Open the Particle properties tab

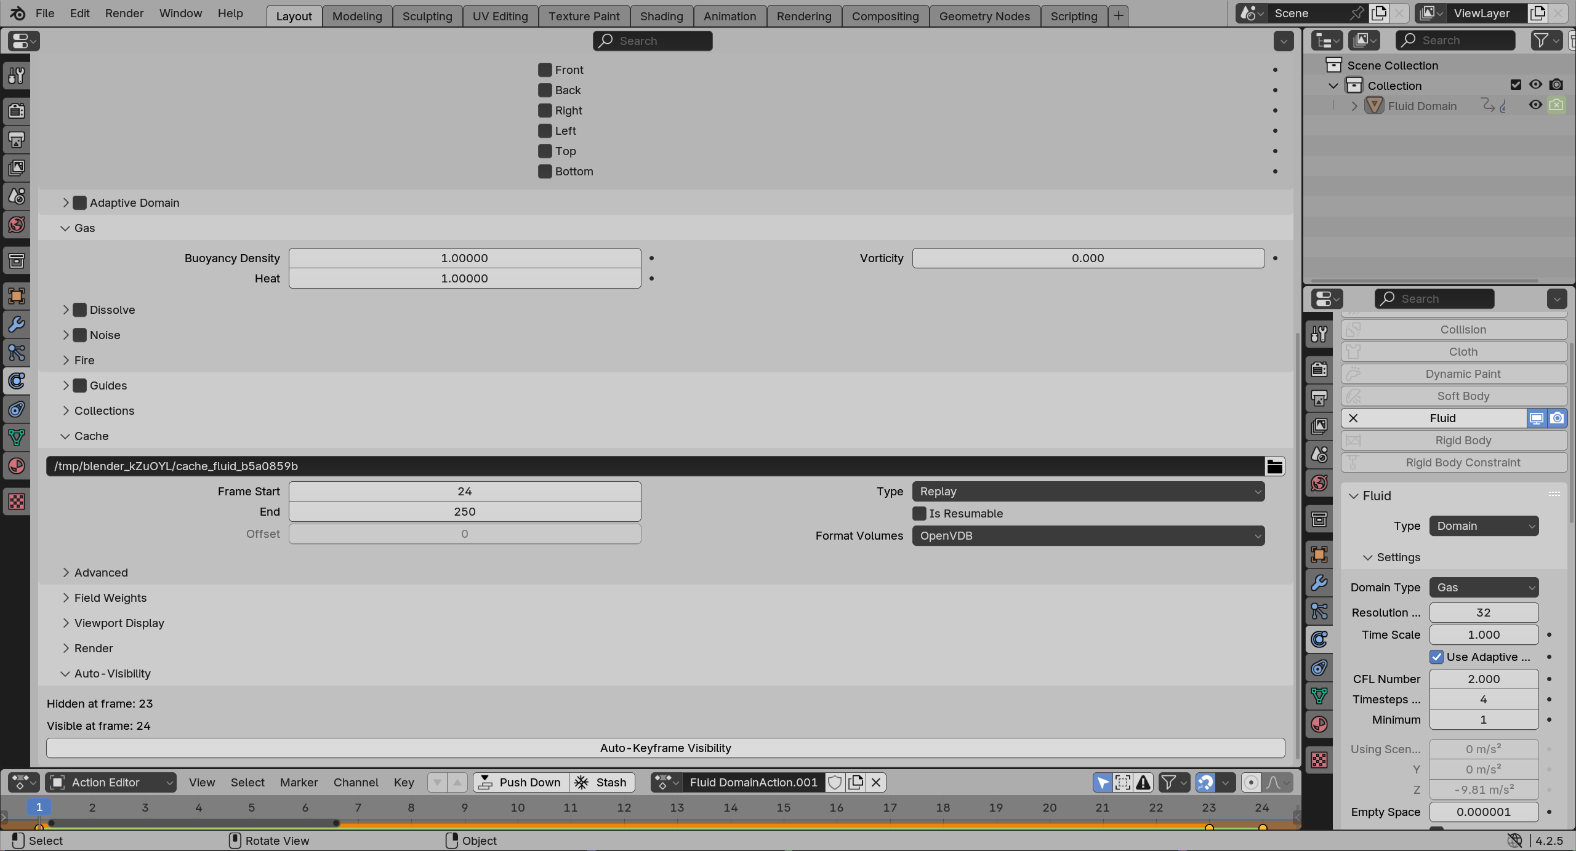point(1319,611)
